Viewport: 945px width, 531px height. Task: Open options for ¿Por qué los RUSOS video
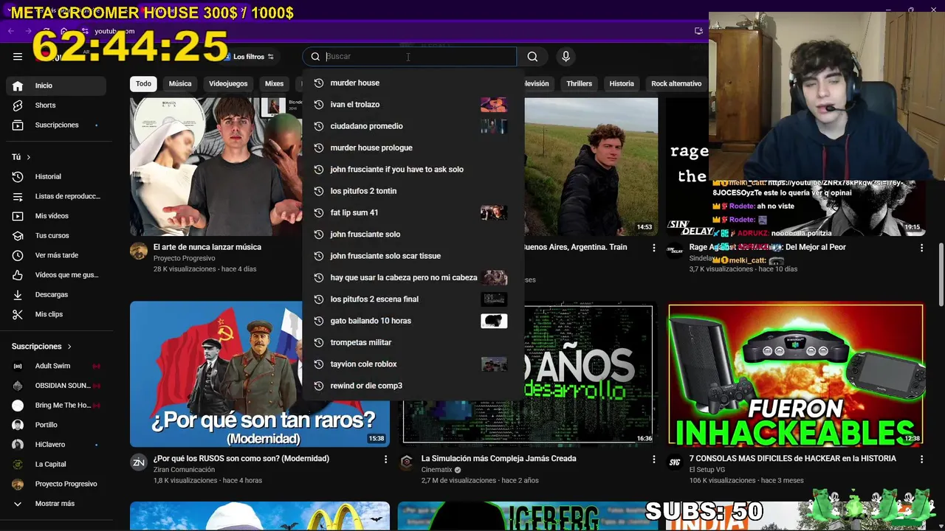(x=385, y=459)
